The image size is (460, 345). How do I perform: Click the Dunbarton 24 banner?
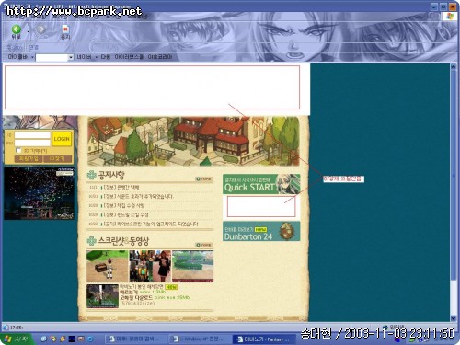[261, 232]
